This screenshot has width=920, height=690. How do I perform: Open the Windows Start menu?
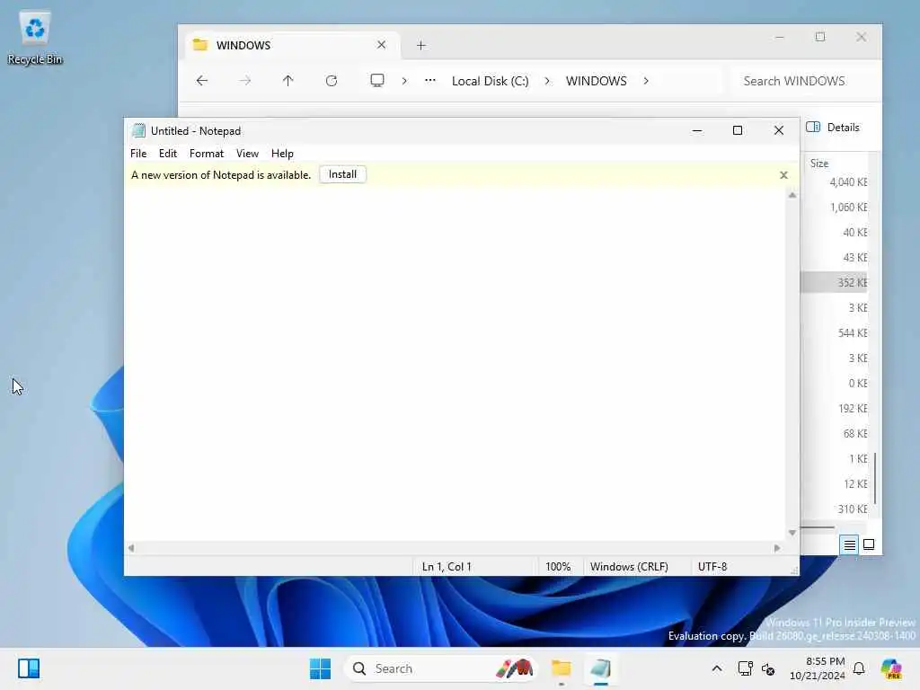[x=321, y=668]
